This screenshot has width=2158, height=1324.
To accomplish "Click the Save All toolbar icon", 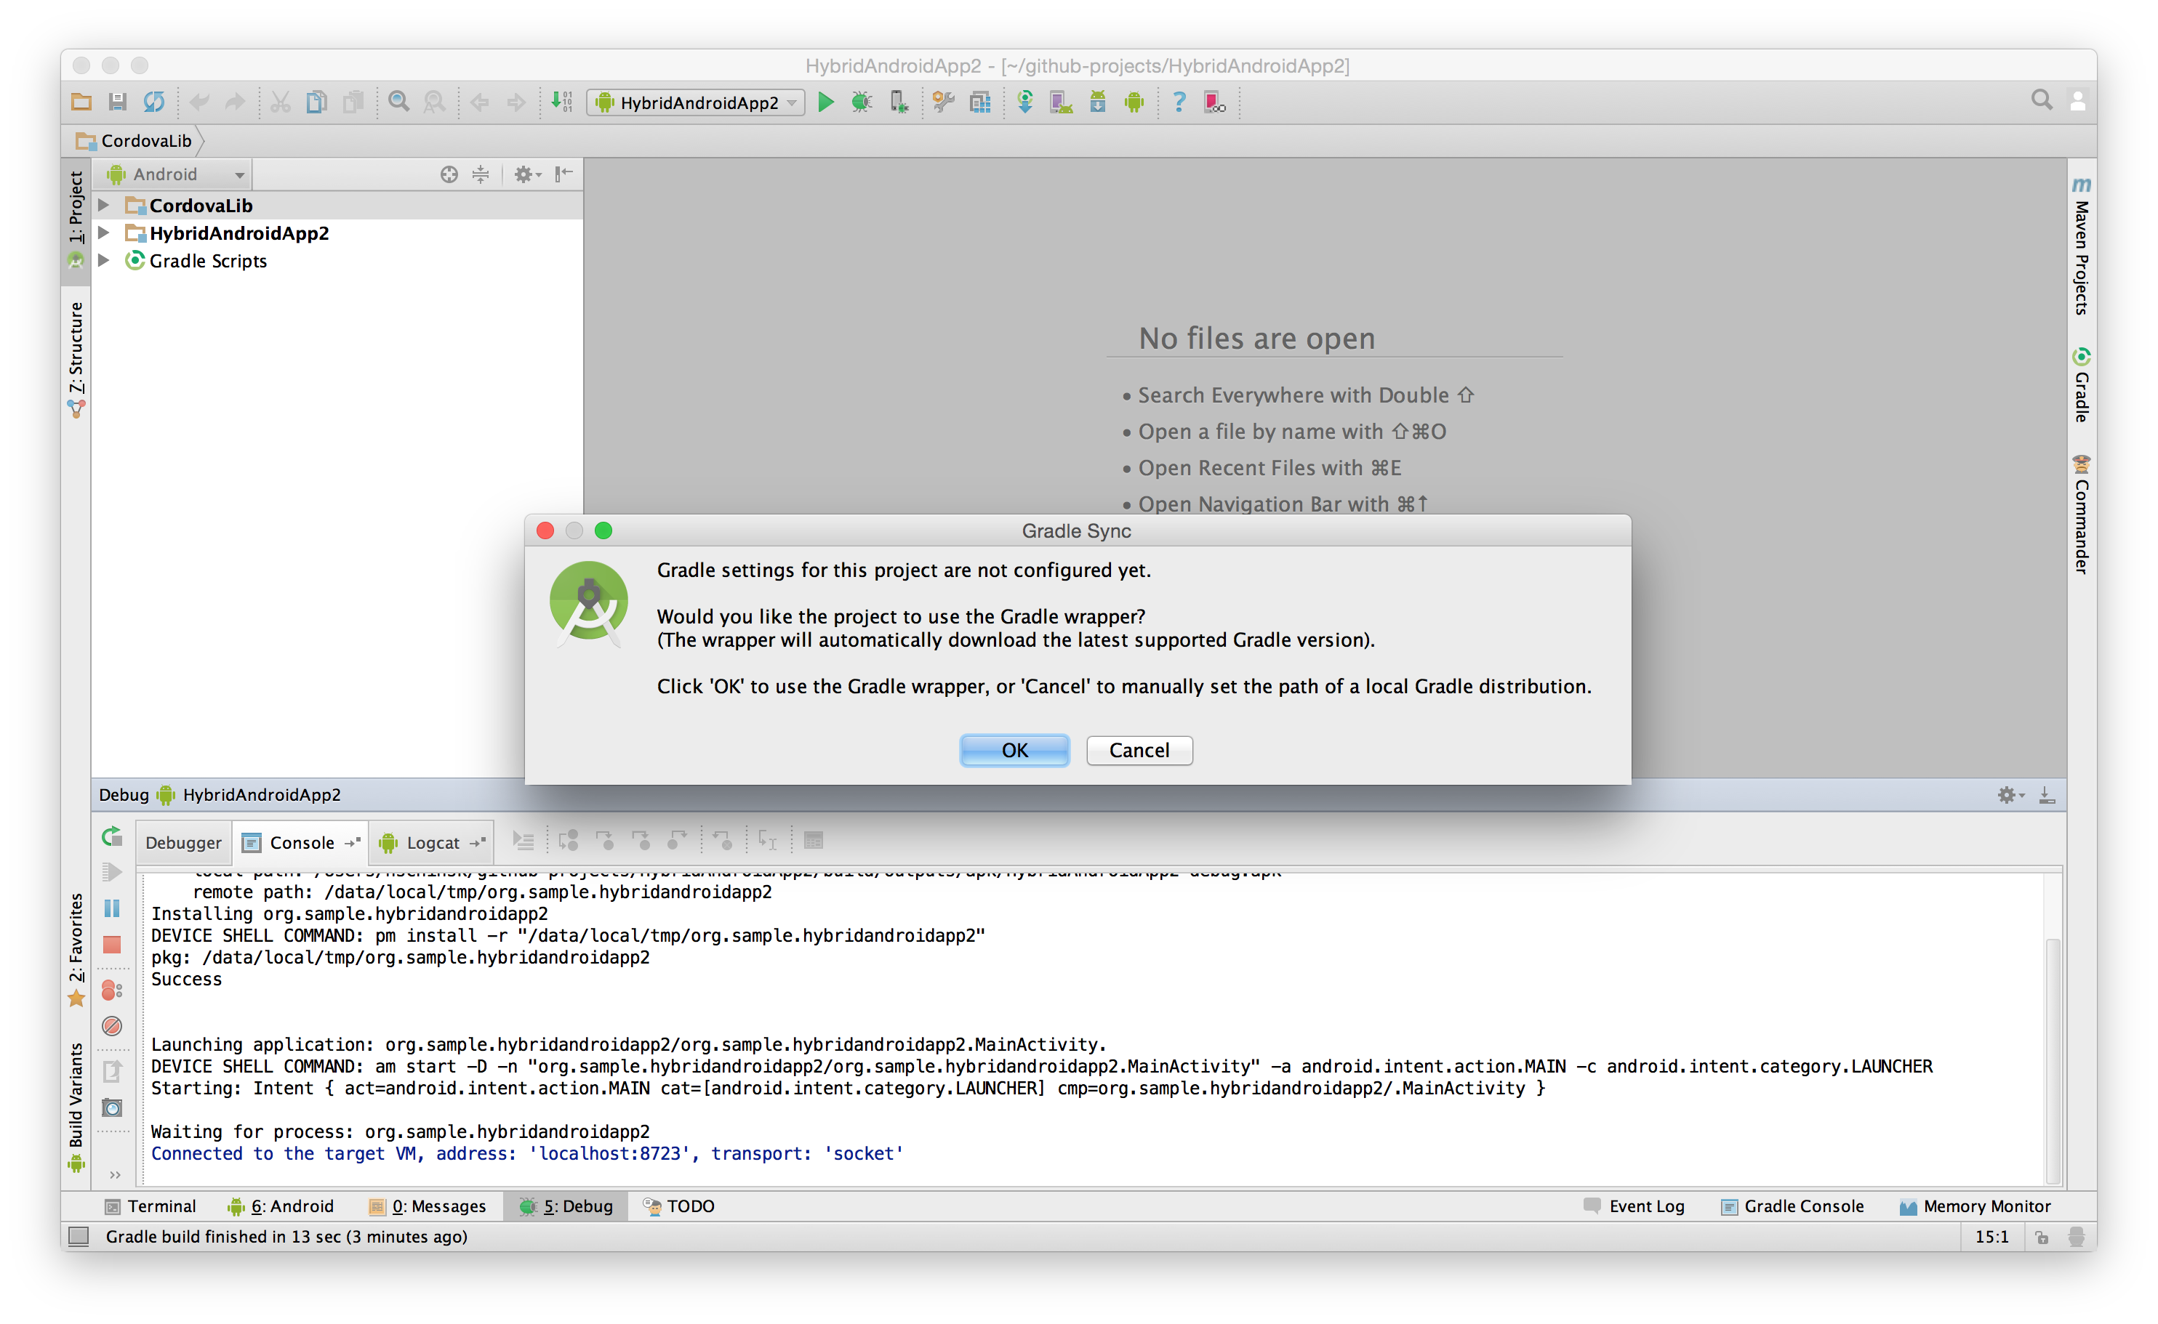I will (x=117, y=102).
